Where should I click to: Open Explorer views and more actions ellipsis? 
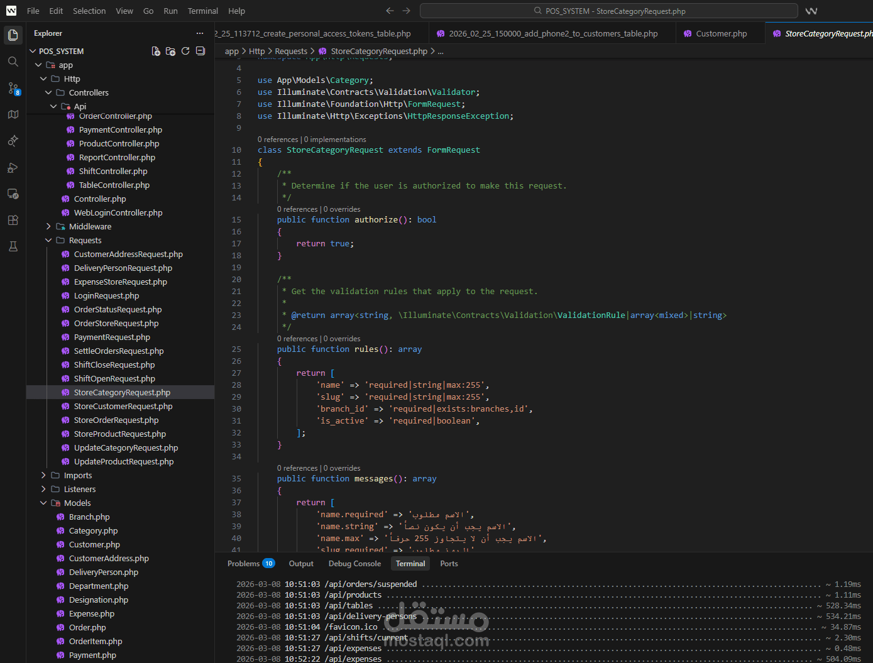tap(200, 33)
